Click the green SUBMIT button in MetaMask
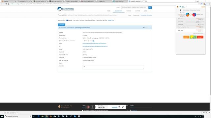Screen dimensions: 211x118 click(193, 37)
